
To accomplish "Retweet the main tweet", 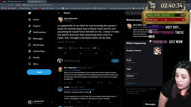I will pos(81,53).
